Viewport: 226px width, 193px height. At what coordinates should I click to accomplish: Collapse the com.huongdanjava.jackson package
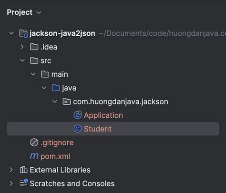pos(55,102)
